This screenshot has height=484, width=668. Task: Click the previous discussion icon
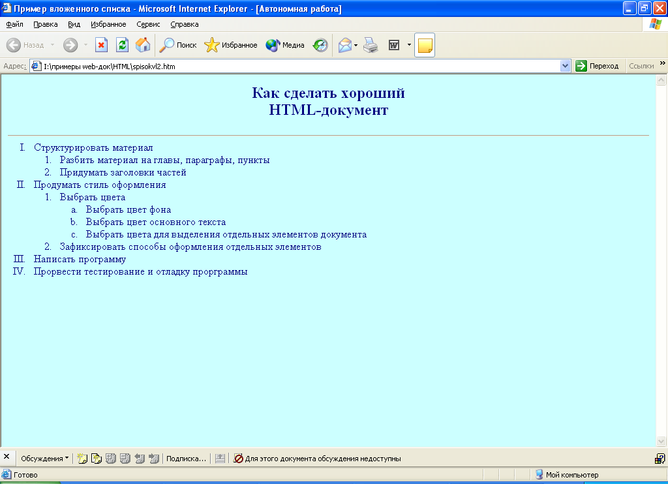click(140, 459)
